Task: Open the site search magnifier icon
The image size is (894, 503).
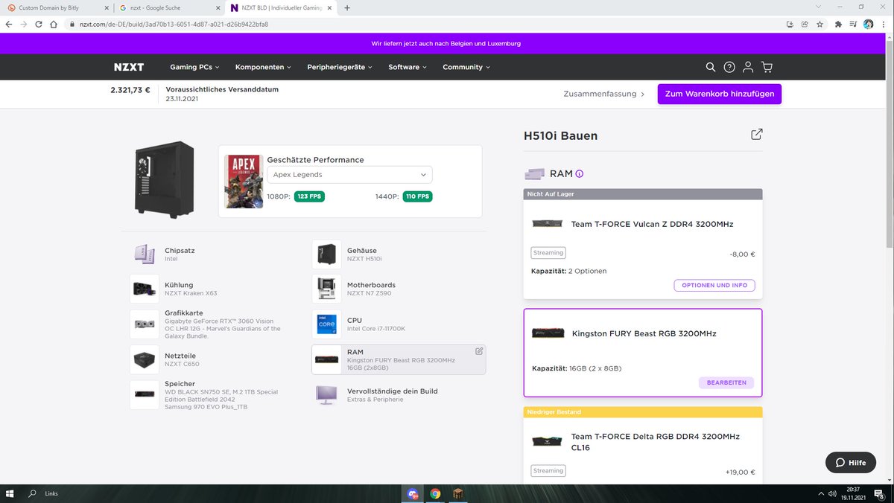Action: coord(711,67)
